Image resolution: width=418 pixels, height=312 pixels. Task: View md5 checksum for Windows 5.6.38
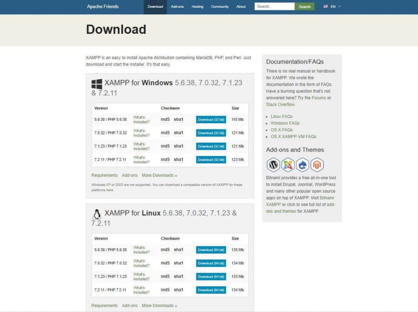165,120
